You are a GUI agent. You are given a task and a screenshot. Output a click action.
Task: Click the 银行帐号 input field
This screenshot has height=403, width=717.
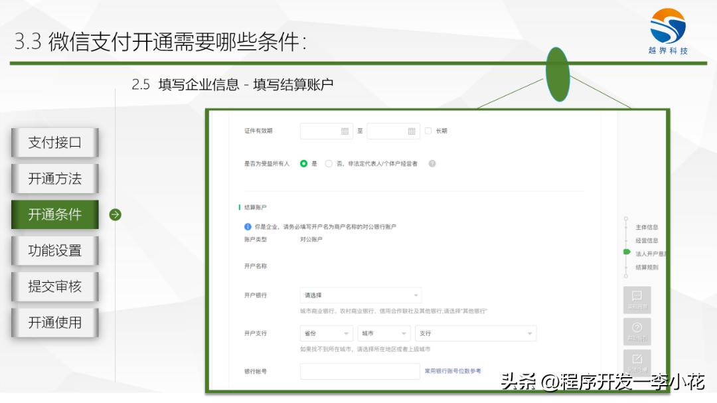pos(360,371)
